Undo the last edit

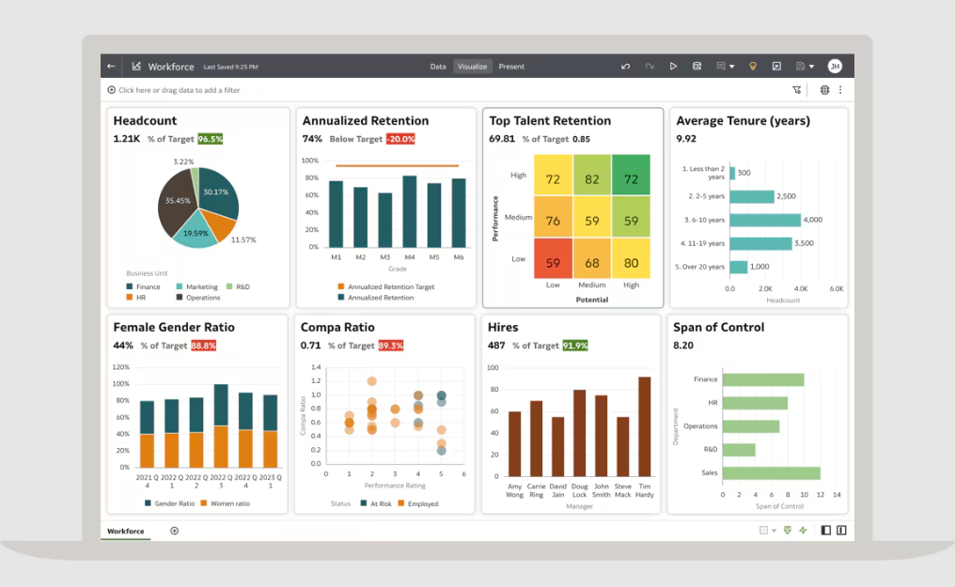click(x=626, y=67)
